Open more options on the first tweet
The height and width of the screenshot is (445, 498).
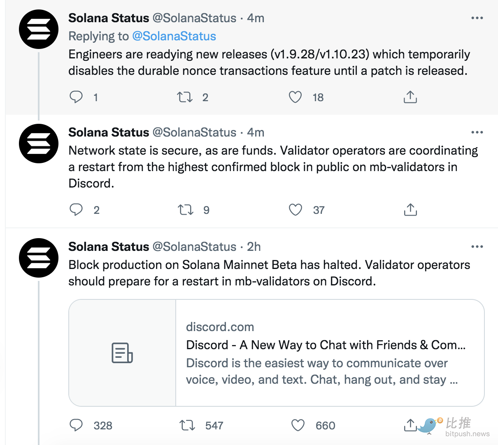tap(477, 18)
